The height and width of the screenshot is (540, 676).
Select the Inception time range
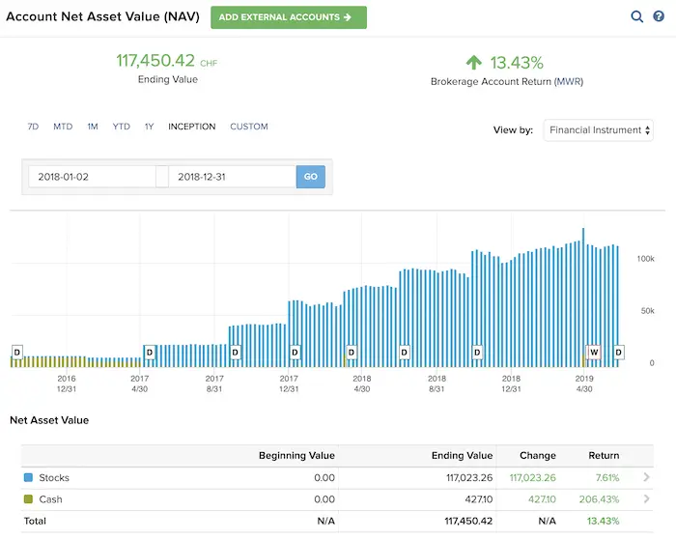tap(192, 127)
